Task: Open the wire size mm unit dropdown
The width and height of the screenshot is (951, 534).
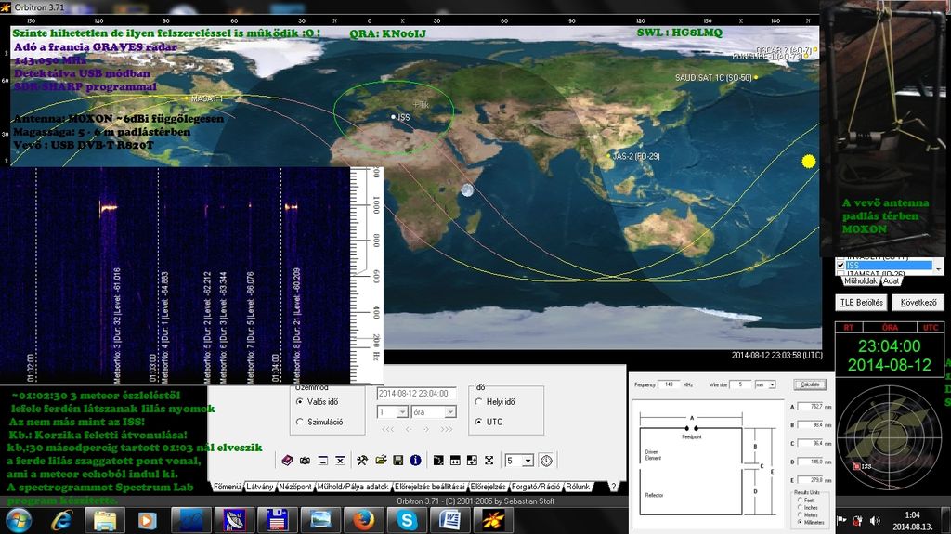Action: pyautogui.click(x=772, y=384)
